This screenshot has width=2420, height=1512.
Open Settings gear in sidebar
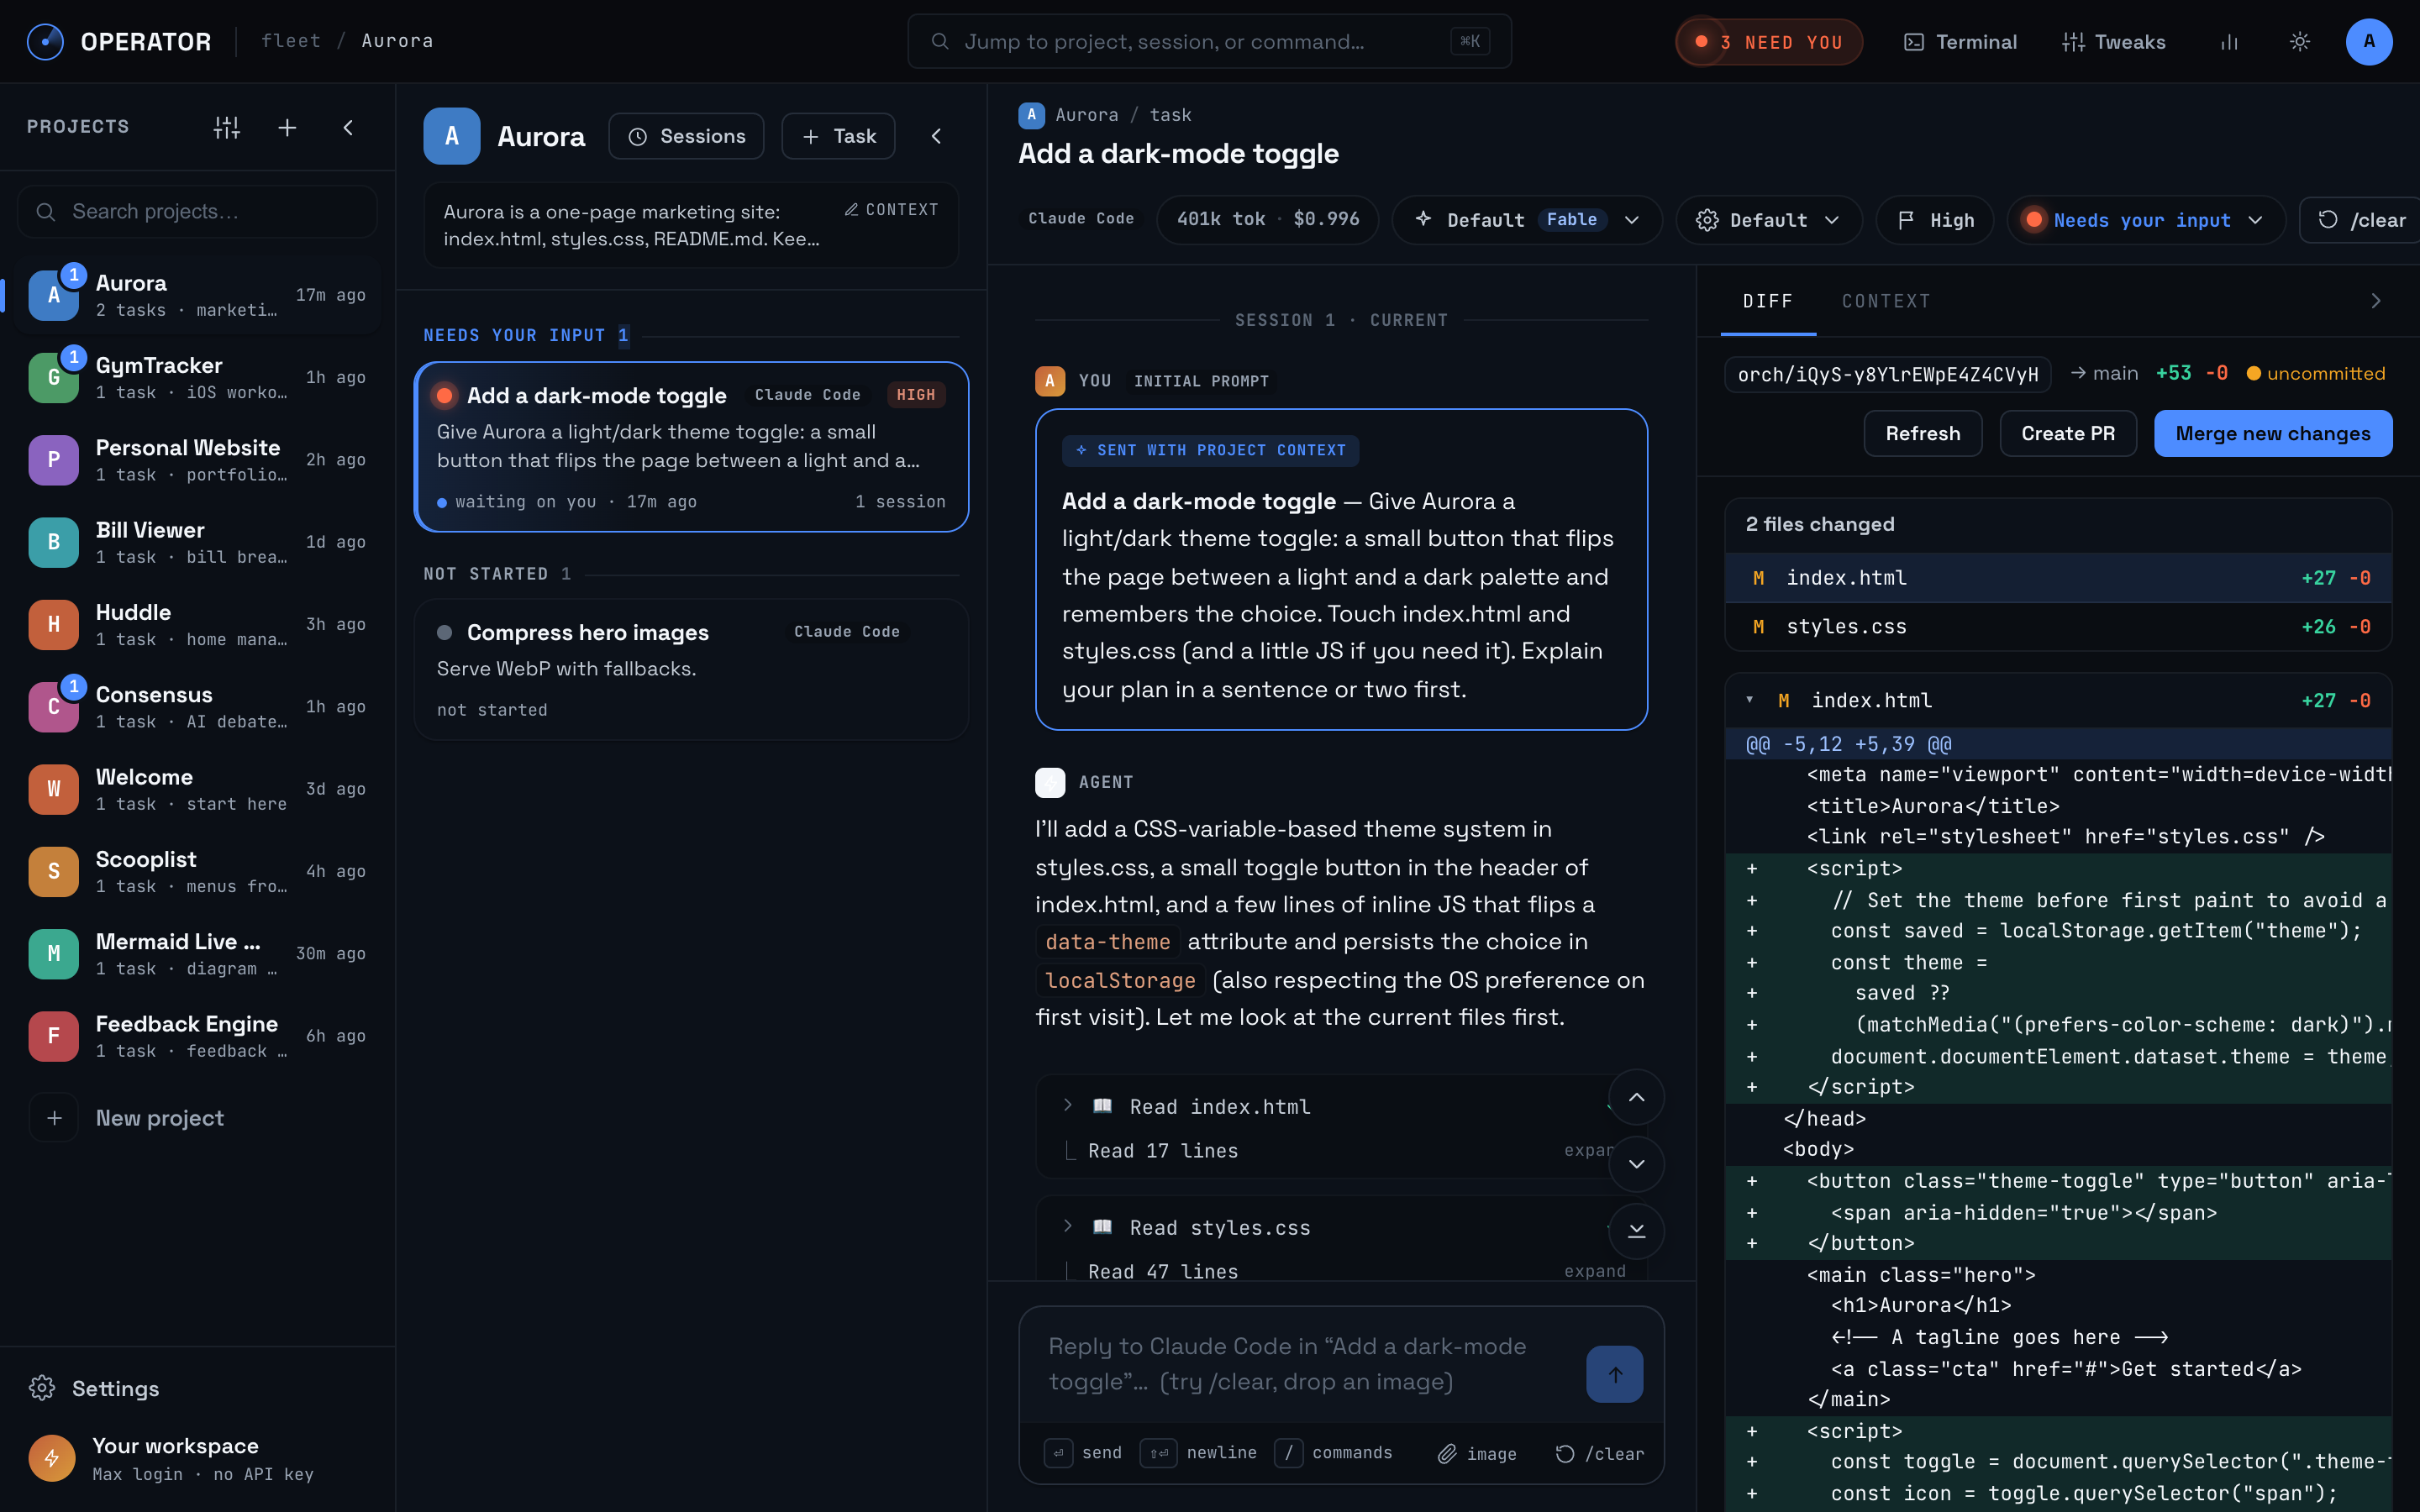94,1388
